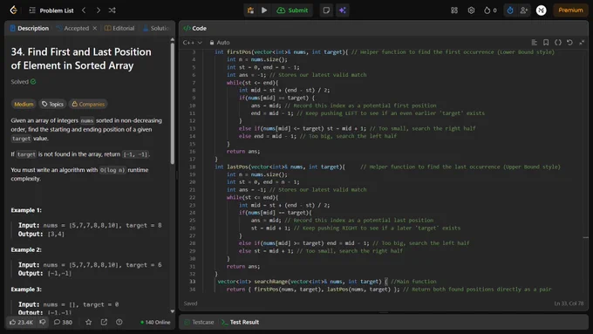This screenshot has height=334, width=593.
Task: Click the Example 2 heading
Action: (26, 250)
